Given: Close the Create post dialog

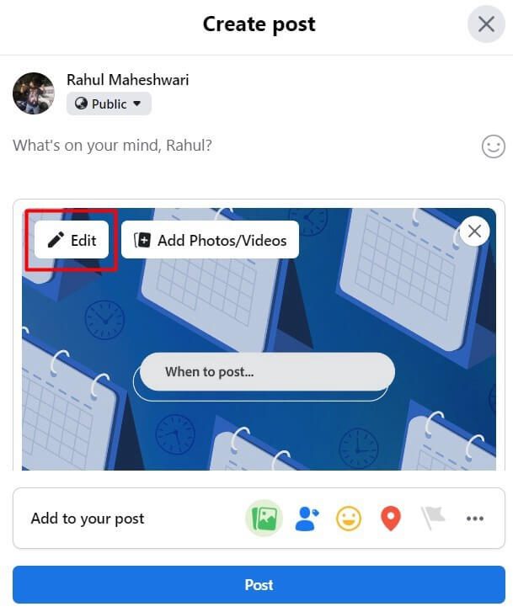Looking at the screenshot, I should click(x=486, y=24).
